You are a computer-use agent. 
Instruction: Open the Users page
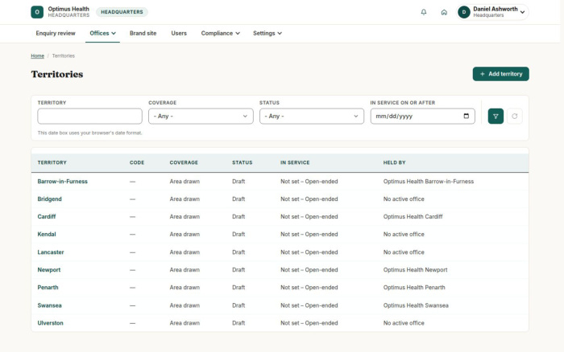(179, 34)
